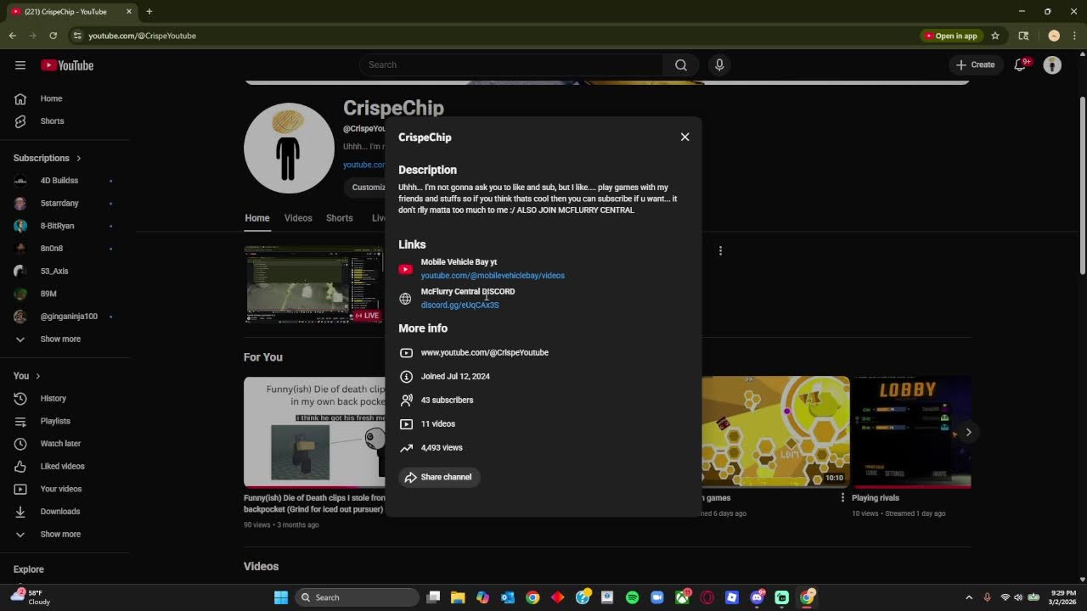Open Discord from the taskbar
The height and width of the screenshot is (611, 1087).
(757, 597)
